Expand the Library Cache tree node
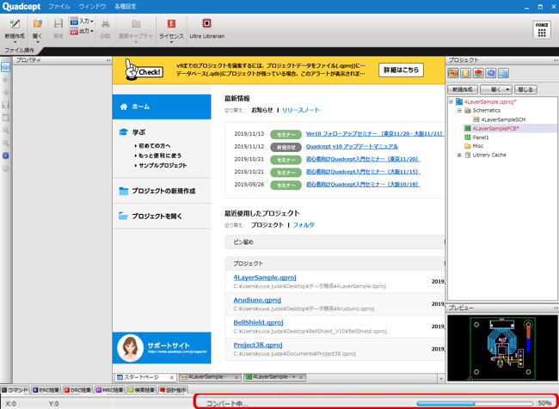The height and width of the screenshot is (409, 559). click(x=459, y=156)
